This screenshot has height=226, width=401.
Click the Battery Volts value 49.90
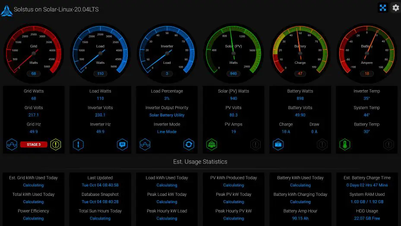300,115
